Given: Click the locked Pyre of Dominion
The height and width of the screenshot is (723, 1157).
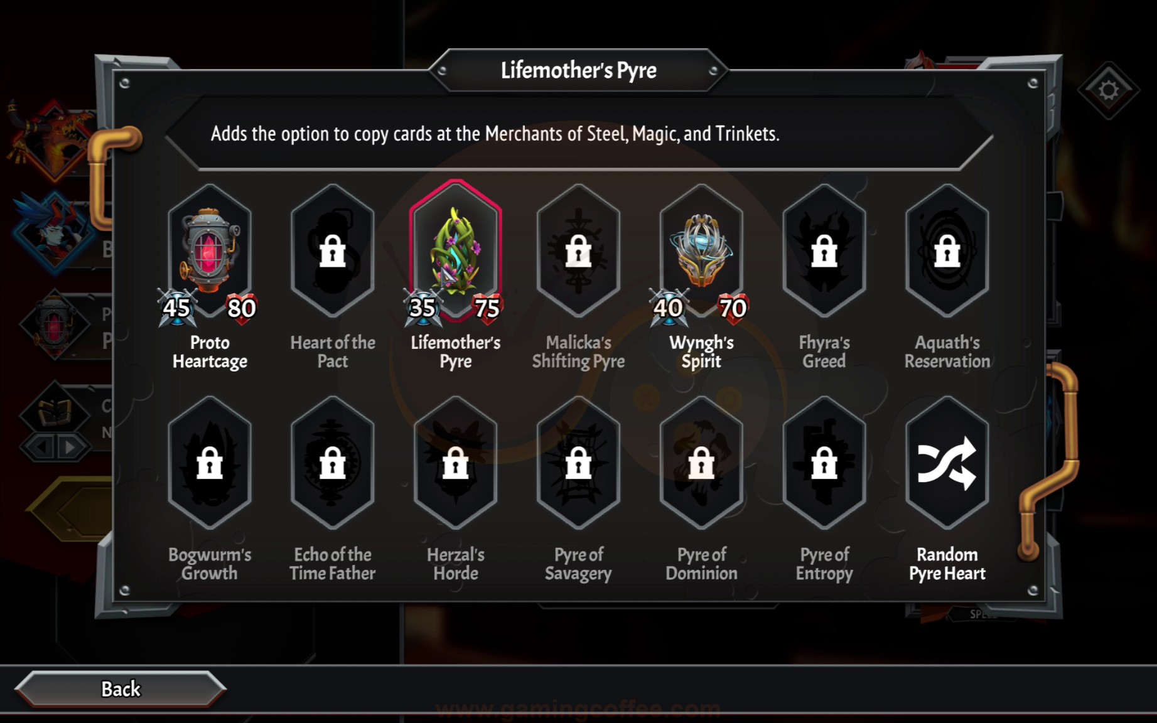Looking at the screenshot, I should (701, 463).
